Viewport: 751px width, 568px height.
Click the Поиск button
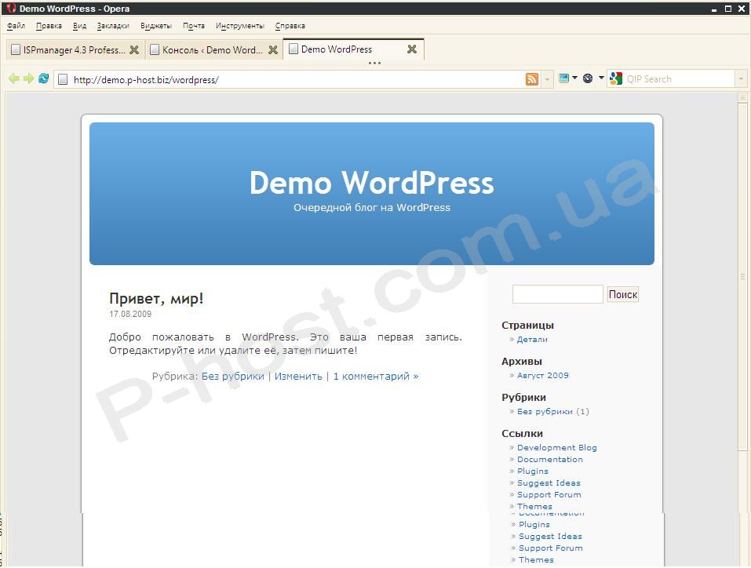622,294
